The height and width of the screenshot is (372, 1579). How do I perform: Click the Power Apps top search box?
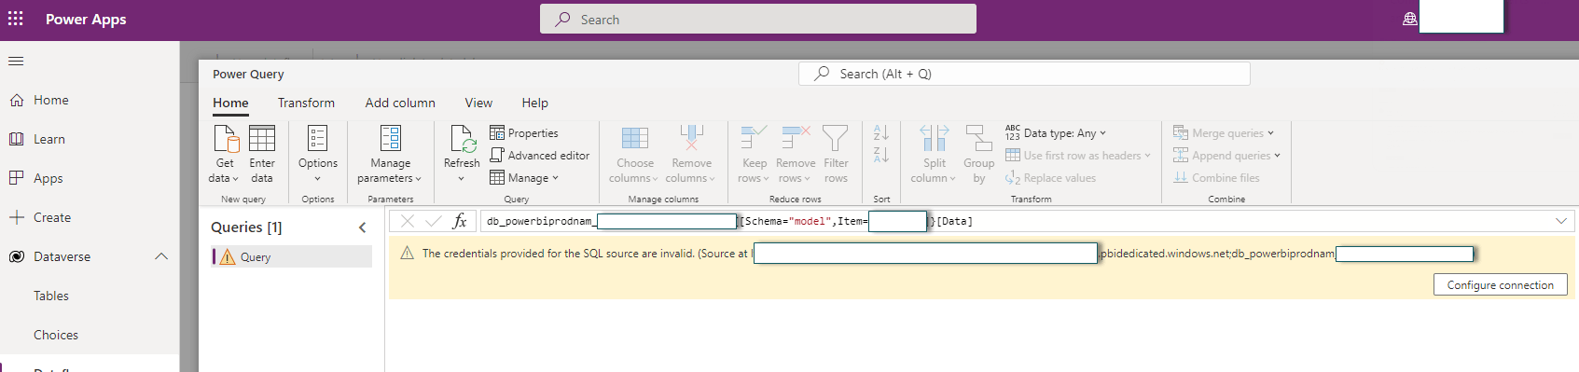(x=758, y=19)
